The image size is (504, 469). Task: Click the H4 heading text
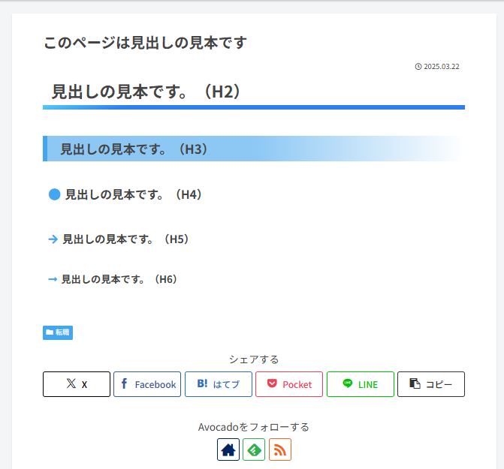pos(134,194)
